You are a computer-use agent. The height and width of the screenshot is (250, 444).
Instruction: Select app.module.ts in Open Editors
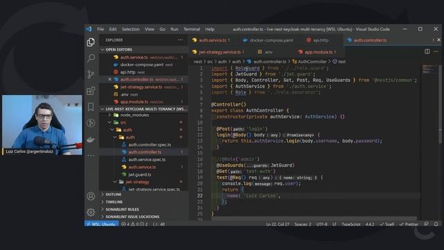144,102
